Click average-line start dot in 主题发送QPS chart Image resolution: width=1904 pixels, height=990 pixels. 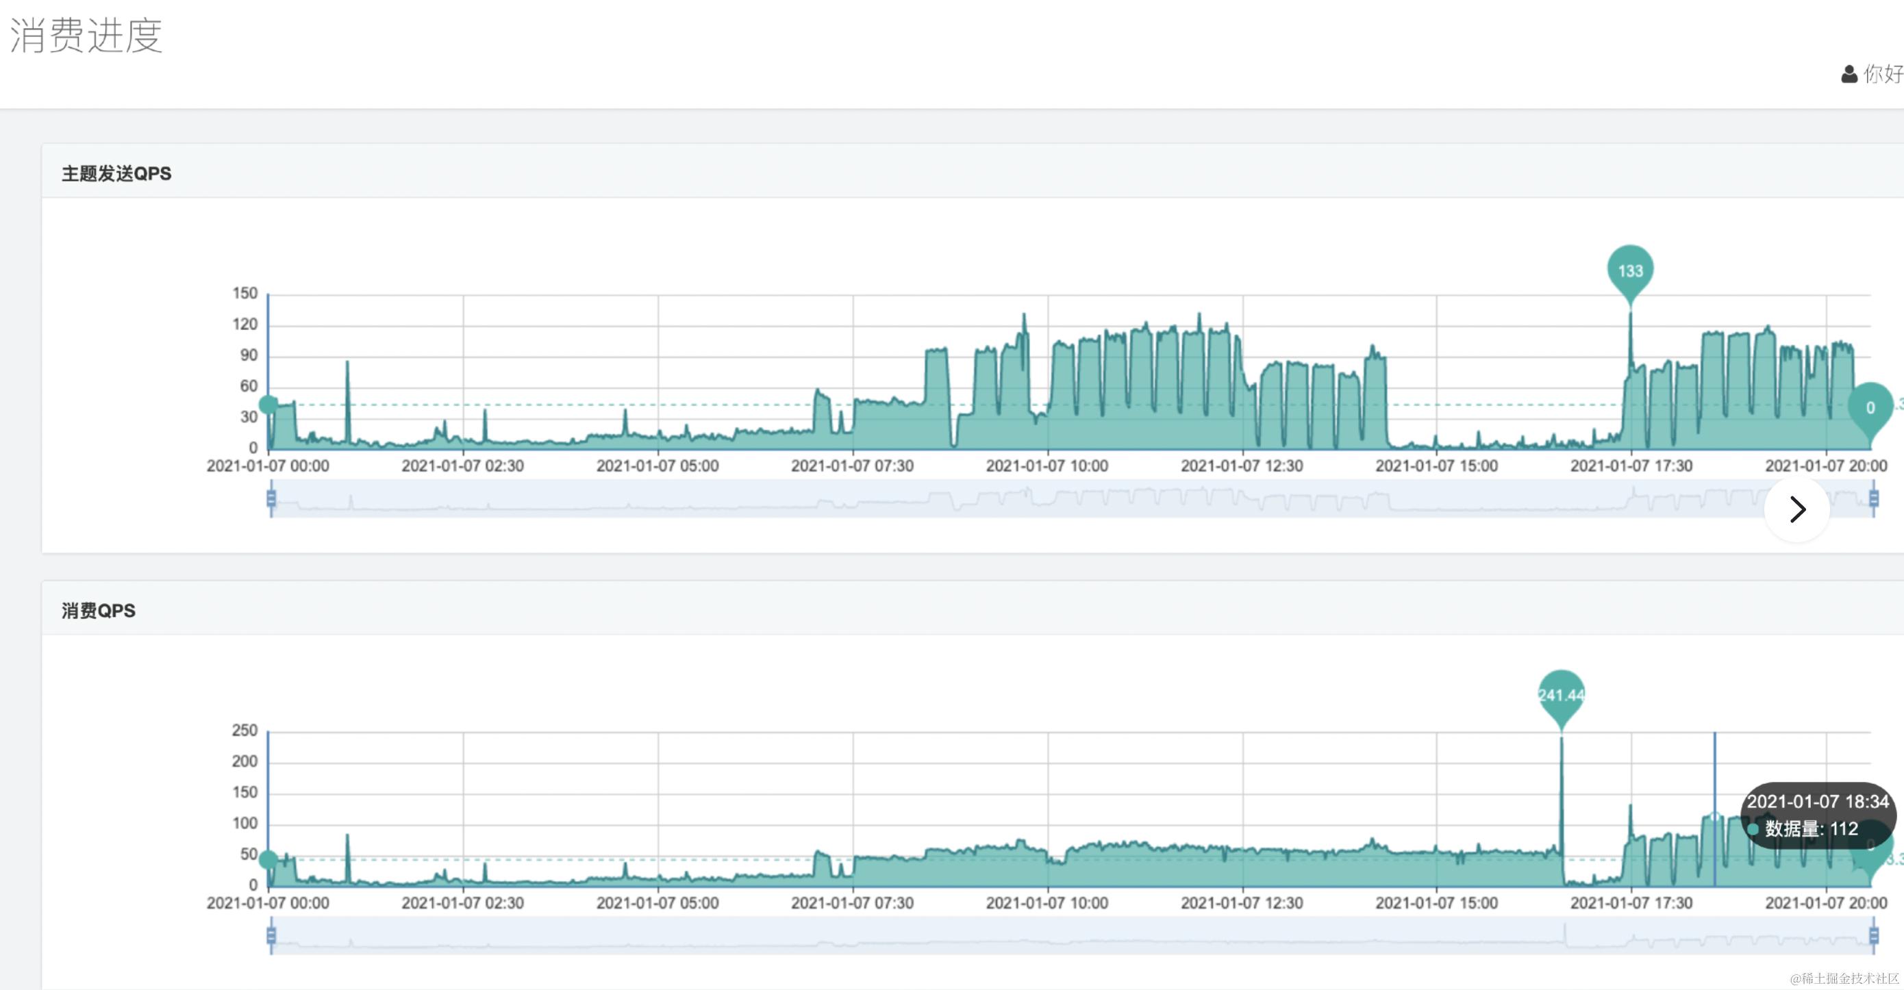point(269,404)
